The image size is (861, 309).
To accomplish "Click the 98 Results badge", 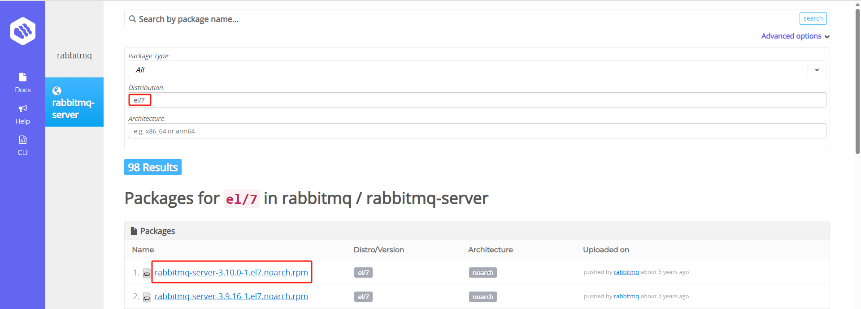I will 153,167.
